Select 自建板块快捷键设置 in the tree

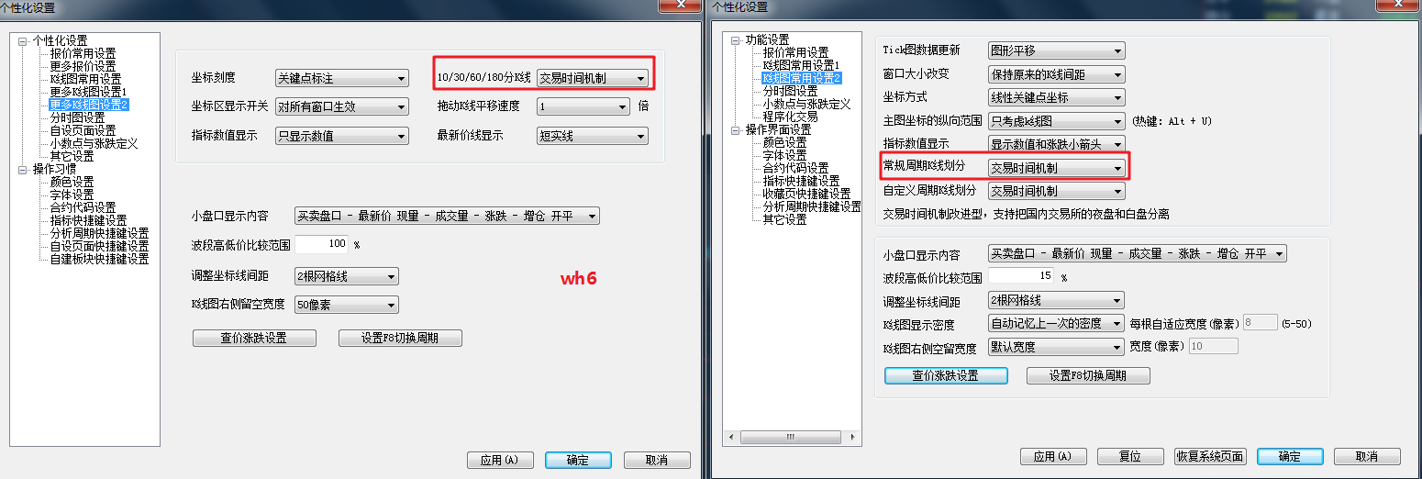pos(99,259)
